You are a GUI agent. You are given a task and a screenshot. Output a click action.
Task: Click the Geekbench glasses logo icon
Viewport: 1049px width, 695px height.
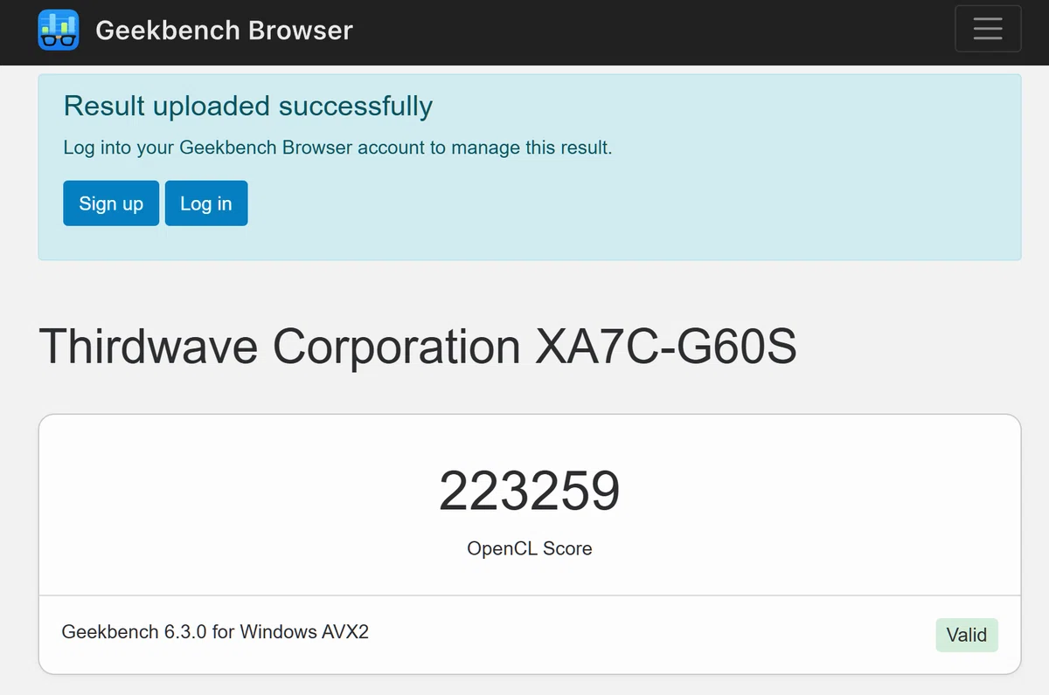[x=59, y=30]
